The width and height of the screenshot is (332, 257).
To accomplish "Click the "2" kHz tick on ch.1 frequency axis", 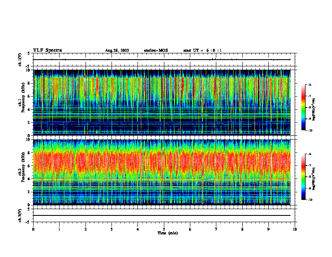I will pyautogui.click(x=29, y=122).
